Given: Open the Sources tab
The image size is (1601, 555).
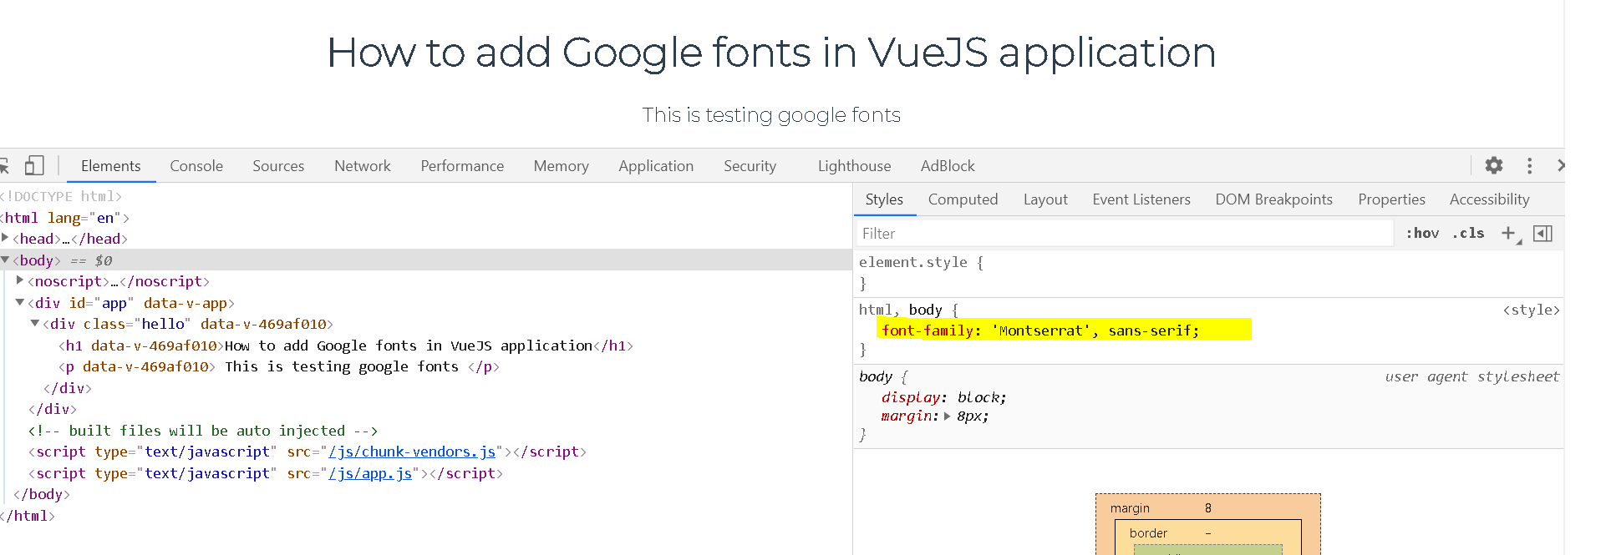Looking at the screenshot, I should 278,165.
